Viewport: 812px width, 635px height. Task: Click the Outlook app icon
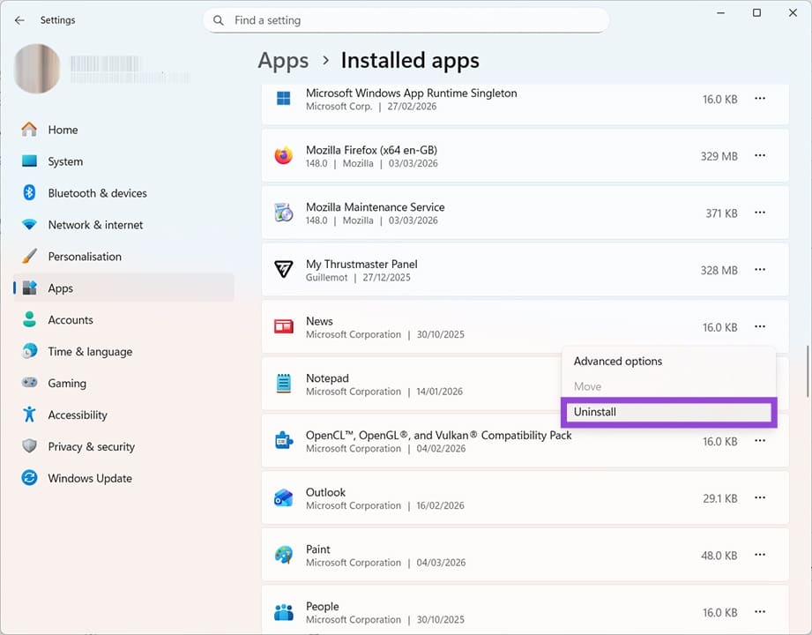(283, 497)
